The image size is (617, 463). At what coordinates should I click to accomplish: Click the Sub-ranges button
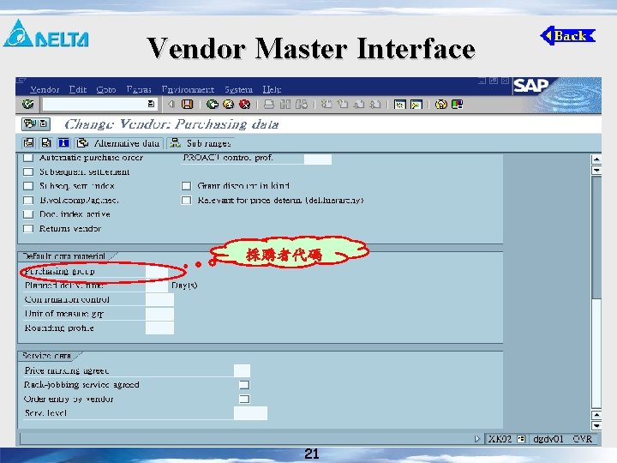tap(201, 143)
